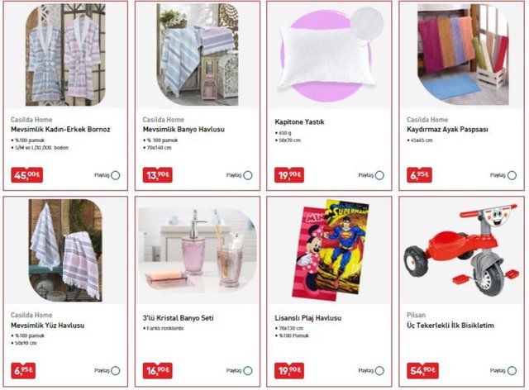This screenshot has height=390, width=529.
Task: Open the Superman and Minnie beach towel image
Action: point(330,250)
